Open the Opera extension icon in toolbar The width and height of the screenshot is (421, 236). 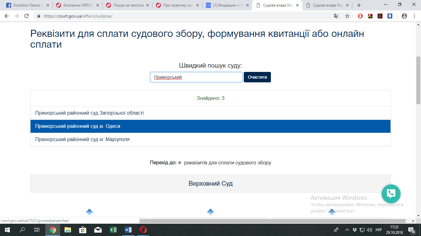(360, 16)
